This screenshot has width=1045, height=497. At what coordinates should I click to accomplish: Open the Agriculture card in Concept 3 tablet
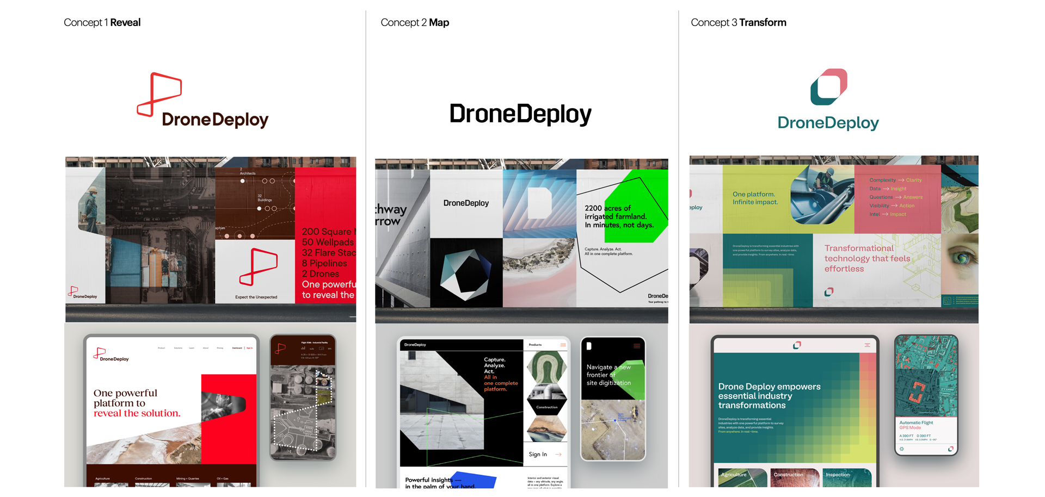click(743, 477)
